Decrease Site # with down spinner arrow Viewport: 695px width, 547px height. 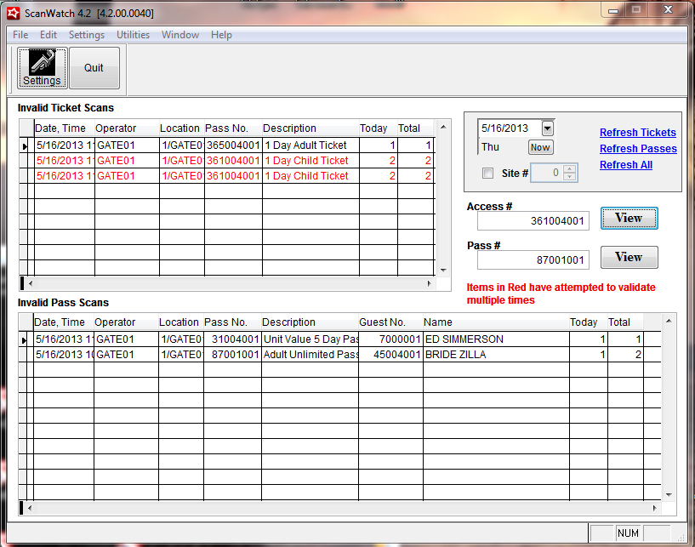coord(570,178)
